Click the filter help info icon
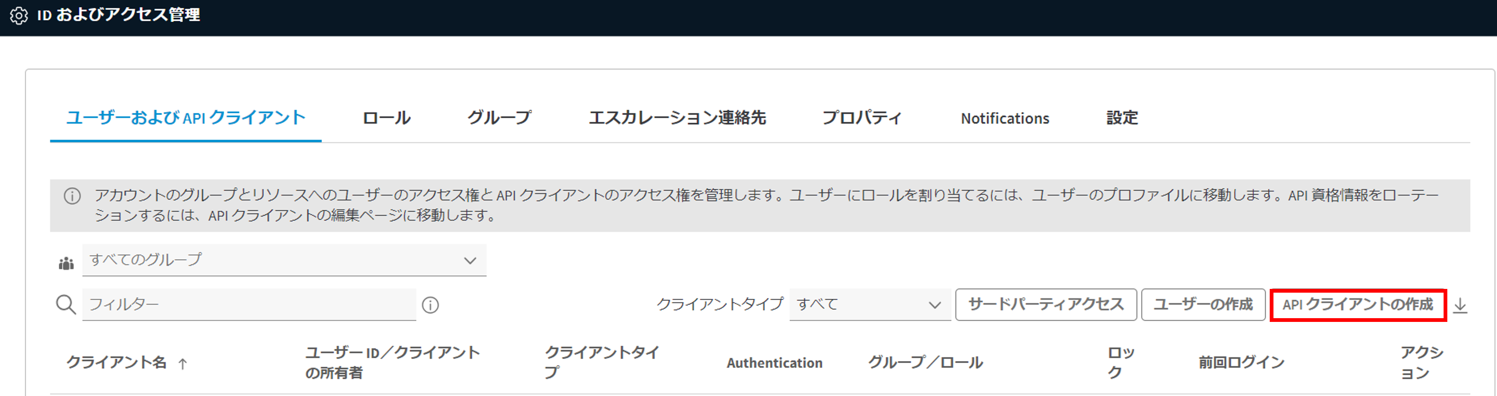Viewport: 1497px width, 396px height. (430, 305)
